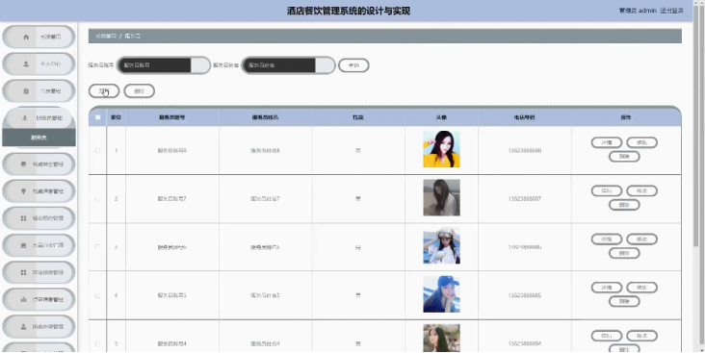The height and width of the screenshot is (353, 705).
Task: Click 详情 in table row 3
Action: tap(607, 240)
